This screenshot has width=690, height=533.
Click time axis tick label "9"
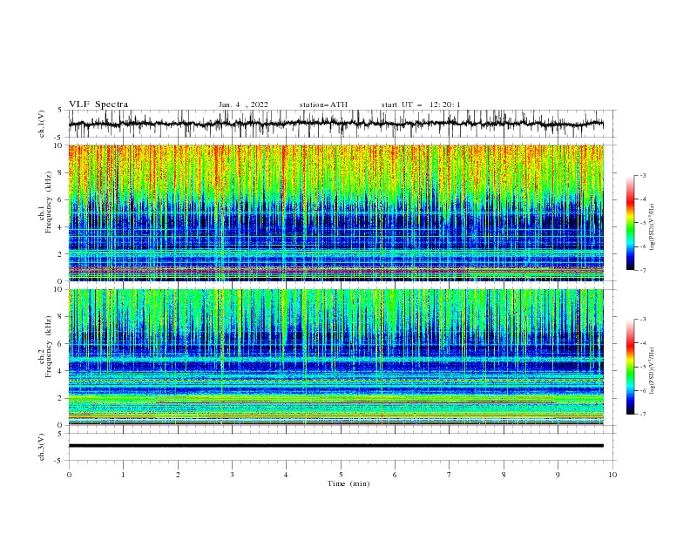[558, 475]
